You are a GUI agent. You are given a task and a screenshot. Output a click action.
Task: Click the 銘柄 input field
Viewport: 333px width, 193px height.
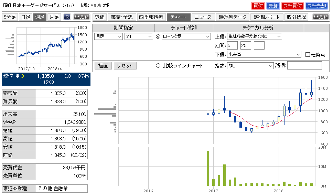[x=304, y=66]
